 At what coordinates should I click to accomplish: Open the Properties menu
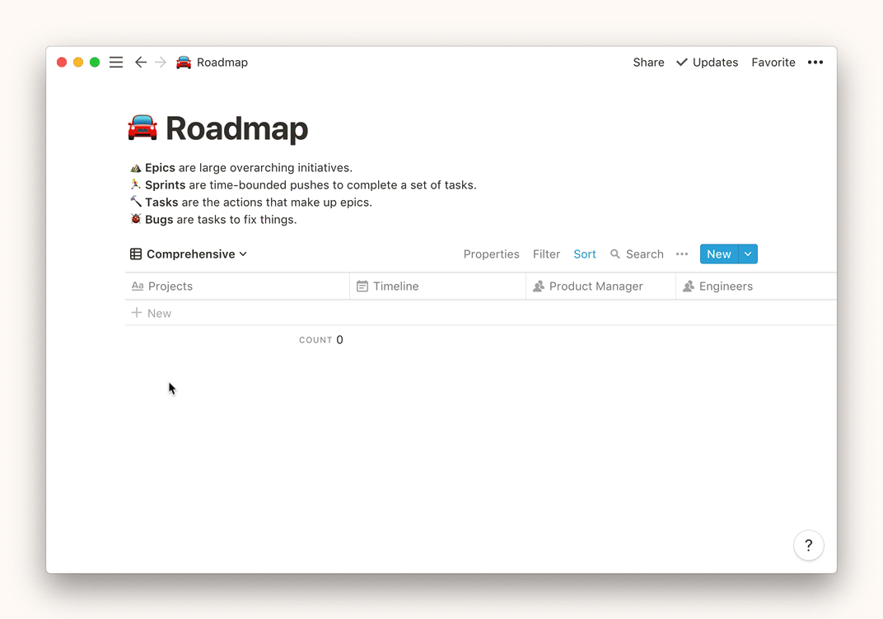pyautogui.click(x=491, y=254)
